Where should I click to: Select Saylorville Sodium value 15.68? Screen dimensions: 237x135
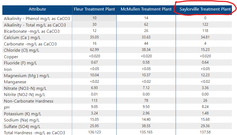(x=205, y=119)
